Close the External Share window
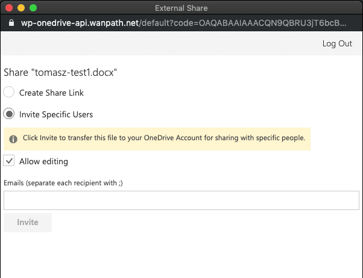 point(9,8)
